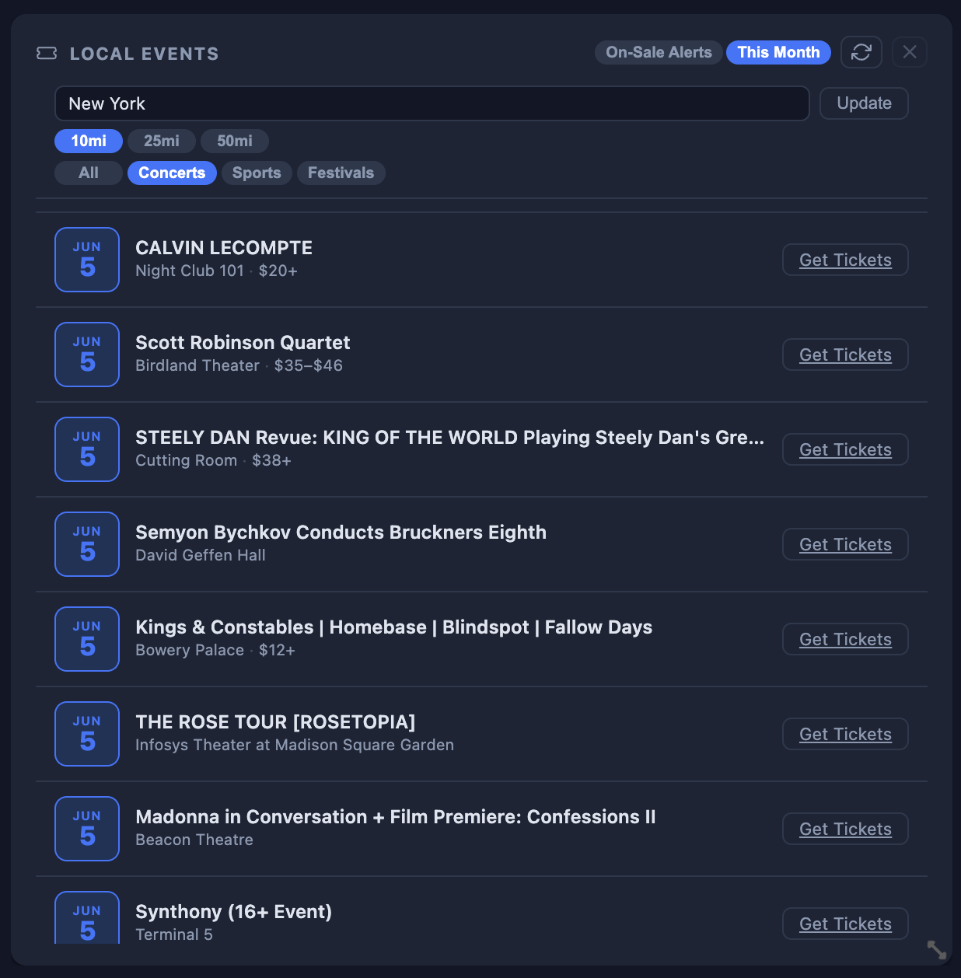Select the 50mi radius

(x=234, y=141)
